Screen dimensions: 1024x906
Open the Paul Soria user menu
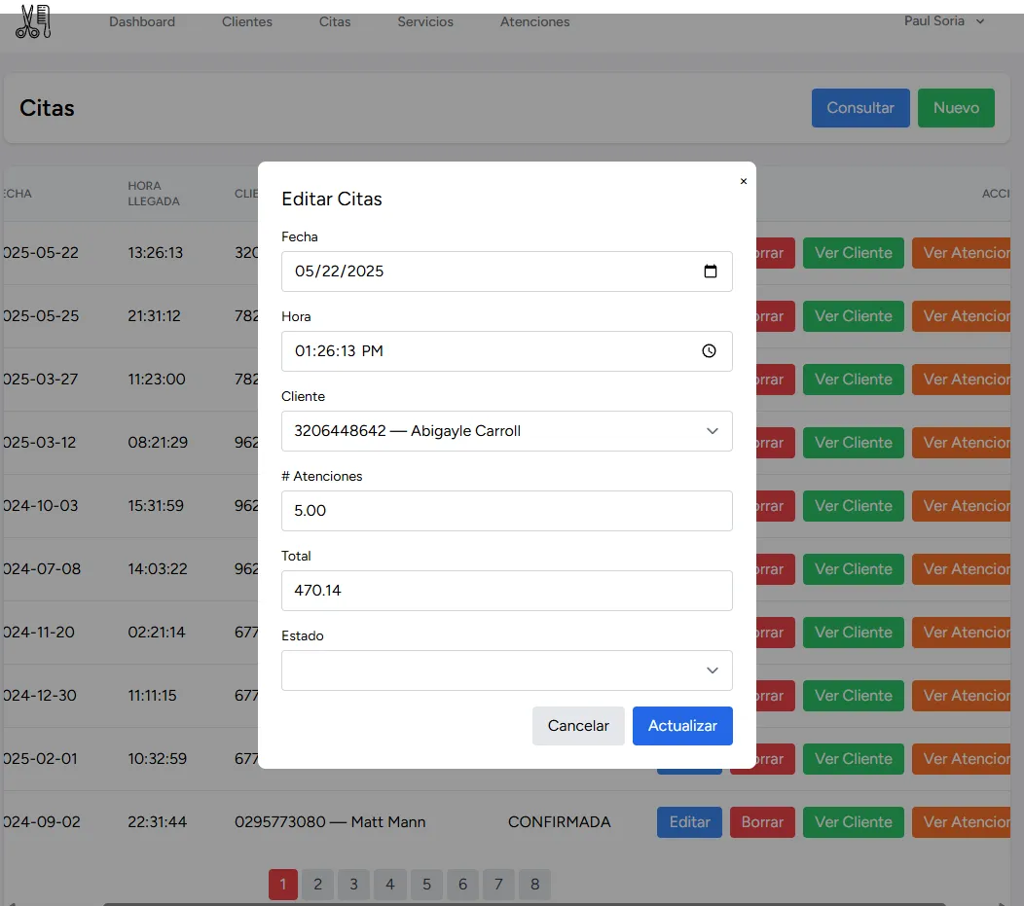pyautogui.click(x=943, y=21)
